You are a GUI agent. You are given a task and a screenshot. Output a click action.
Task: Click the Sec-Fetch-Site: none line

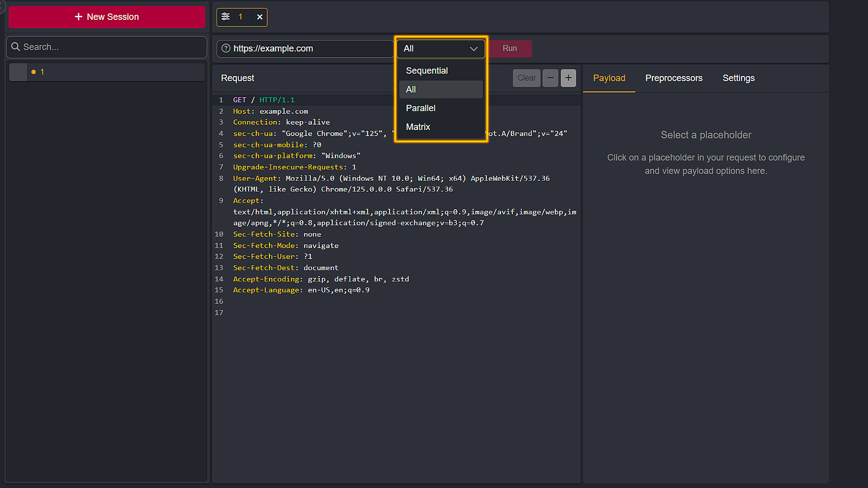pyautogui.click(x=277, y=235)
